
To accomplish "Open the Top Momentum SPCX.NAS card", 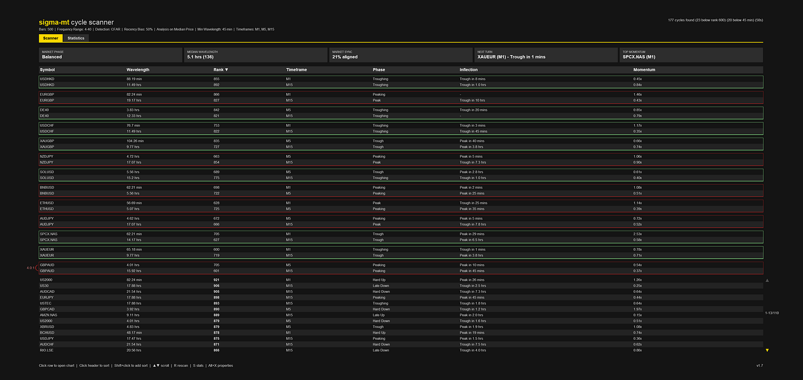I will point(691,55).
